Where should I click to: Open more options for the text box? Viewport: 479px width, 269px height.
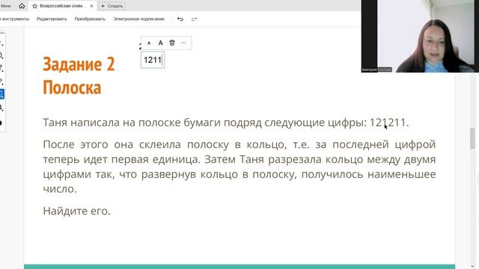(183, 43)
